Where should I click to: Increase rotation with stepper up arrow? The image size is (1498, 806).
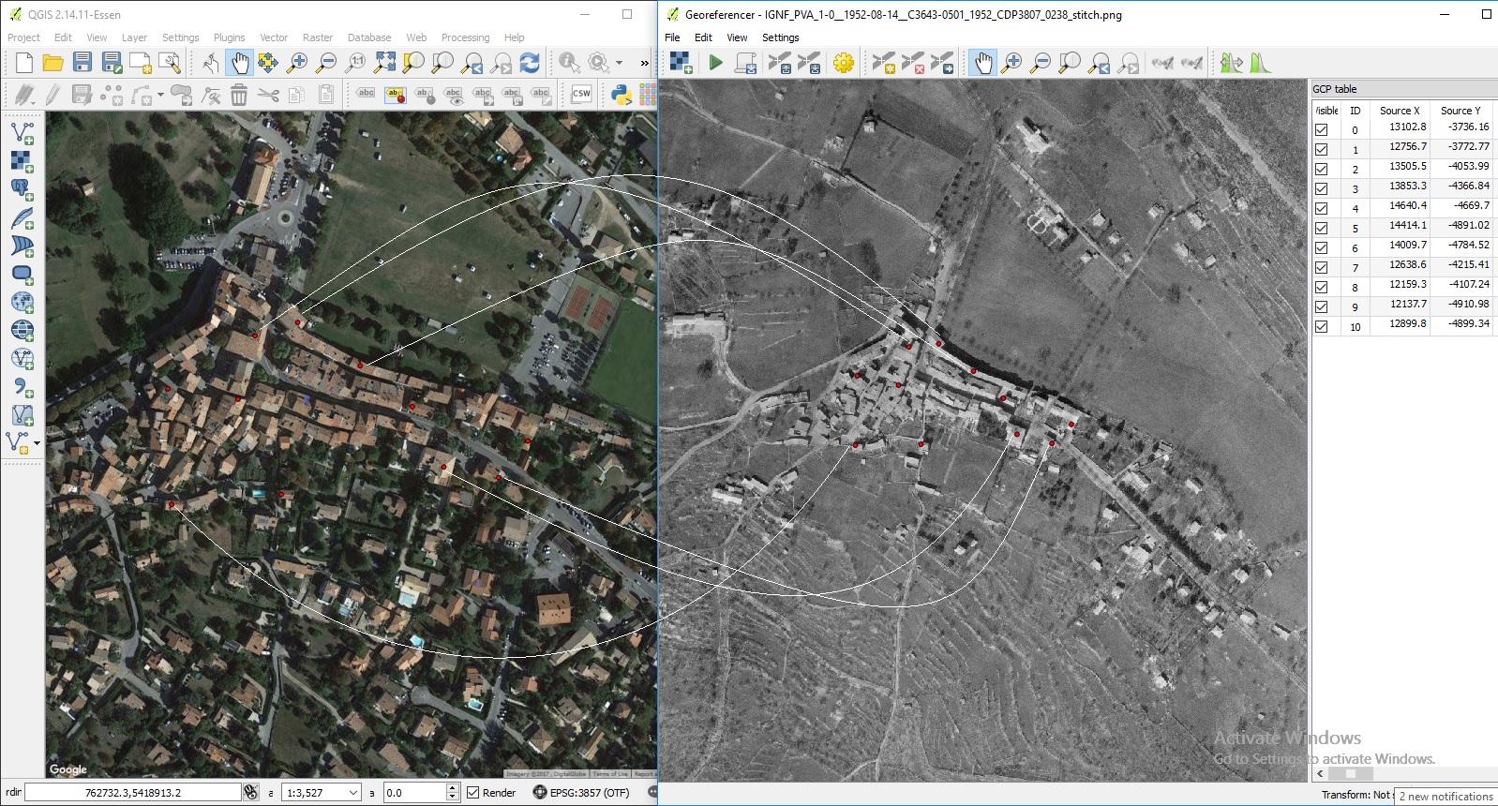(x=453, y=788)
